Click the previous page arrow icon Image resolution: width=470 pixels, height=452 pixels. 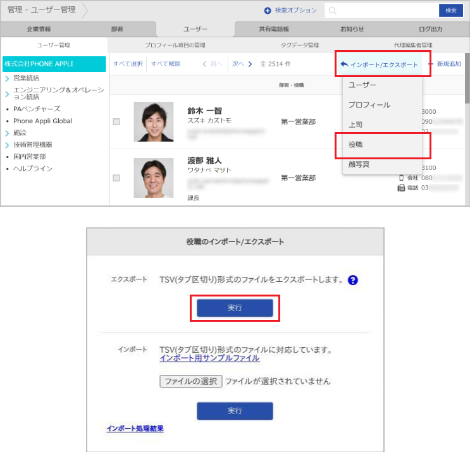point(204,64)
